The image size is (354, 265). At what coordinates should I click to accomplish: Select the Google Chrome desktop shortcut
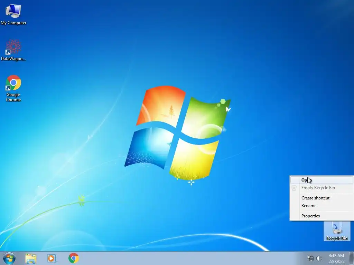[13, 88]
